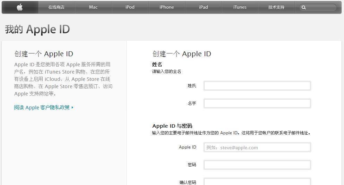Screen dimensions: 344x185
Task: Click the 名字 field label
Action: (x=192, y=103)
